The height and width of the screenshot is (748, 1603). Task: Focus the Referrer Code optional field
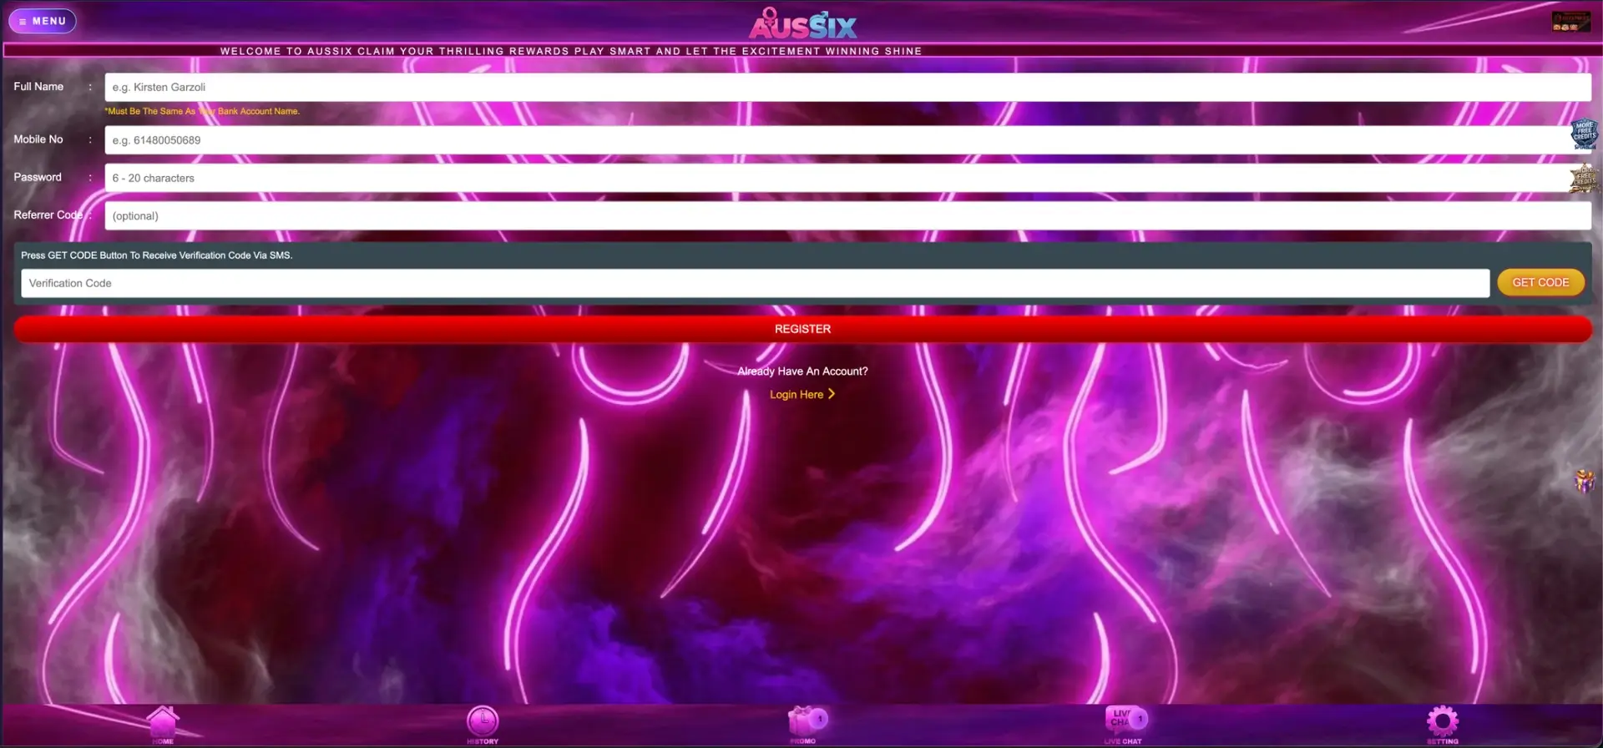click(x=847, y=215)
